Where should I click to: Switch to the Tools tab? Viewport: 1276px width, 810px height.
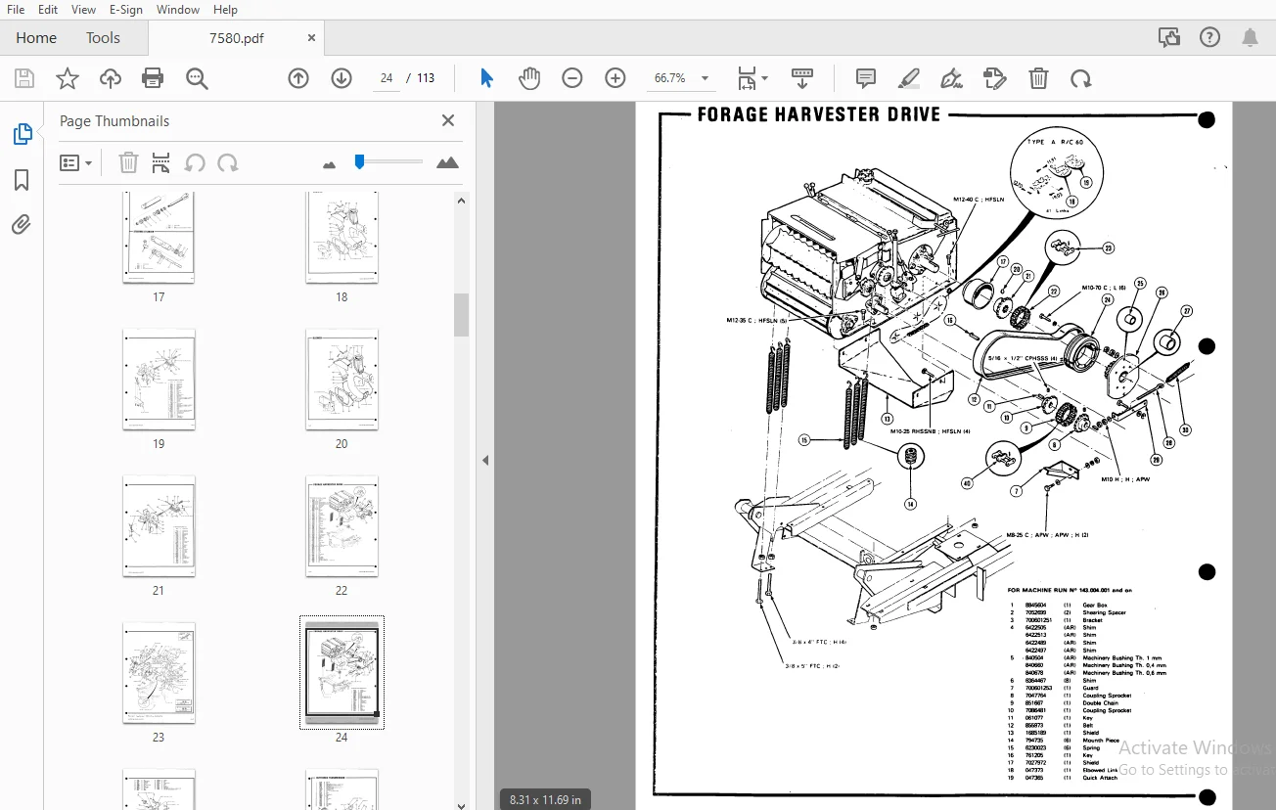click(x=103, y=38)
